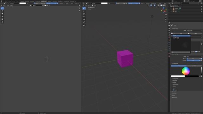Open the Edit menu
Screen dimensions: 203x114
pos(6,1)
